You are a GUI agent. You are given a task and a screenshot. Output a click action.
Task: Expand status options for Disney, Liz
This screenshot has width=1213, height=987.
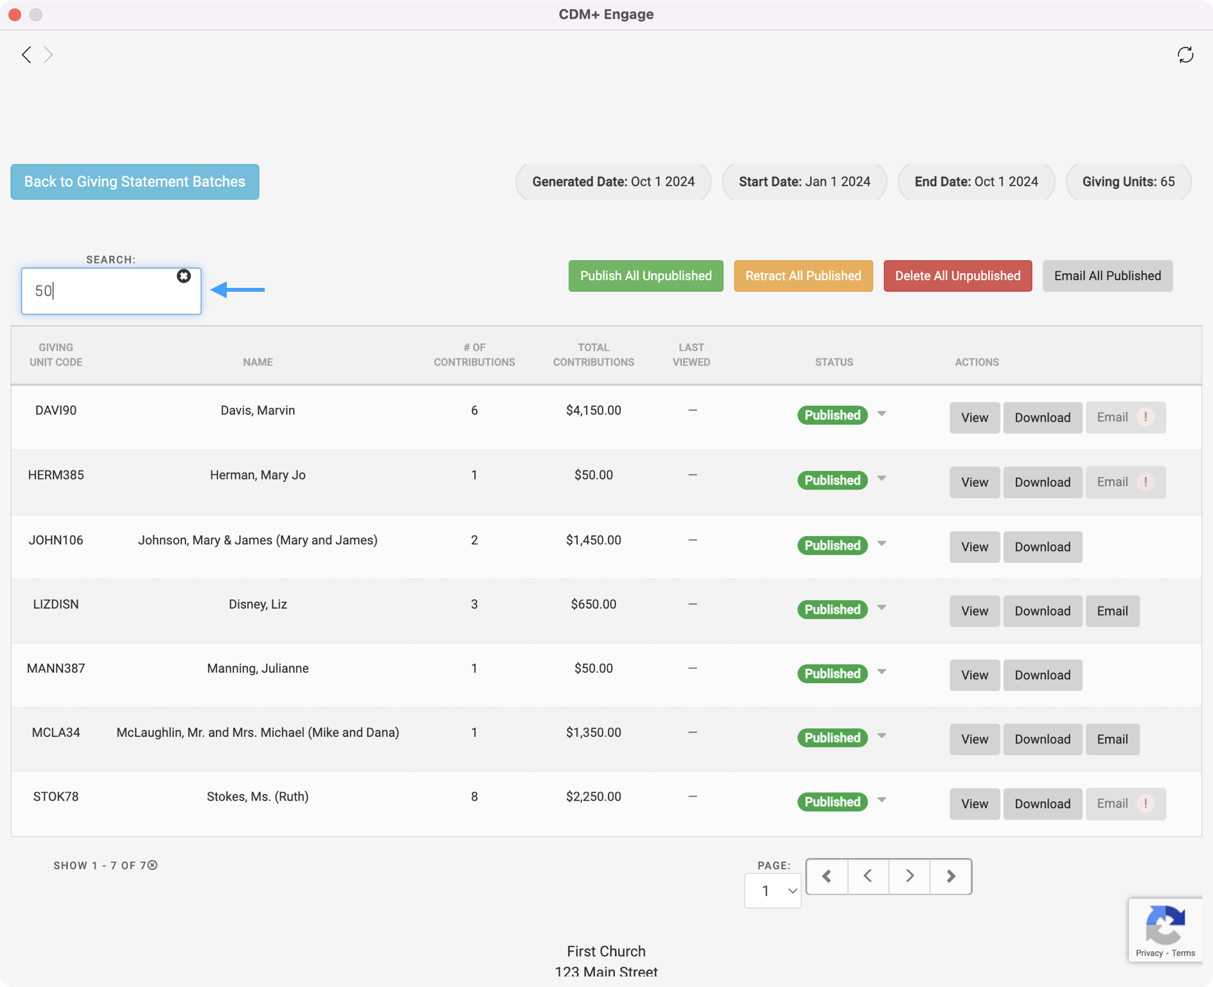881,608
